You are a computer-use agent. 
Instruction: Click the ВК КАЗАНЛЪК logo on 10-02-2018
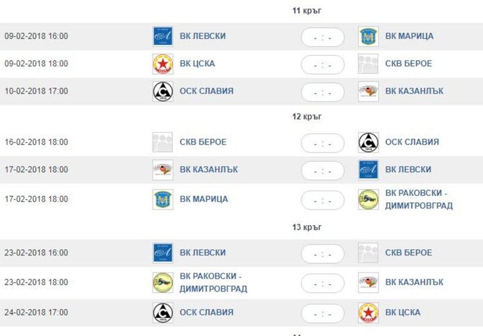pyautogui.click(x=368, y=92)
